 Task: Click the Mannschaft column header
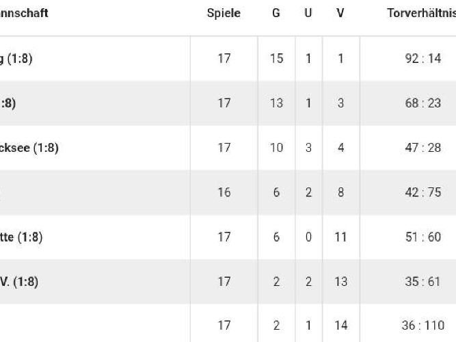point(24,13)
